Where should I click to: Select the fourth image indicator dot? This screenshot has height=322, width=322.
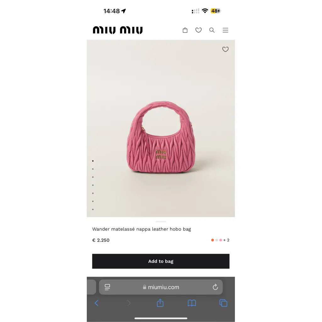coord(93,185)
